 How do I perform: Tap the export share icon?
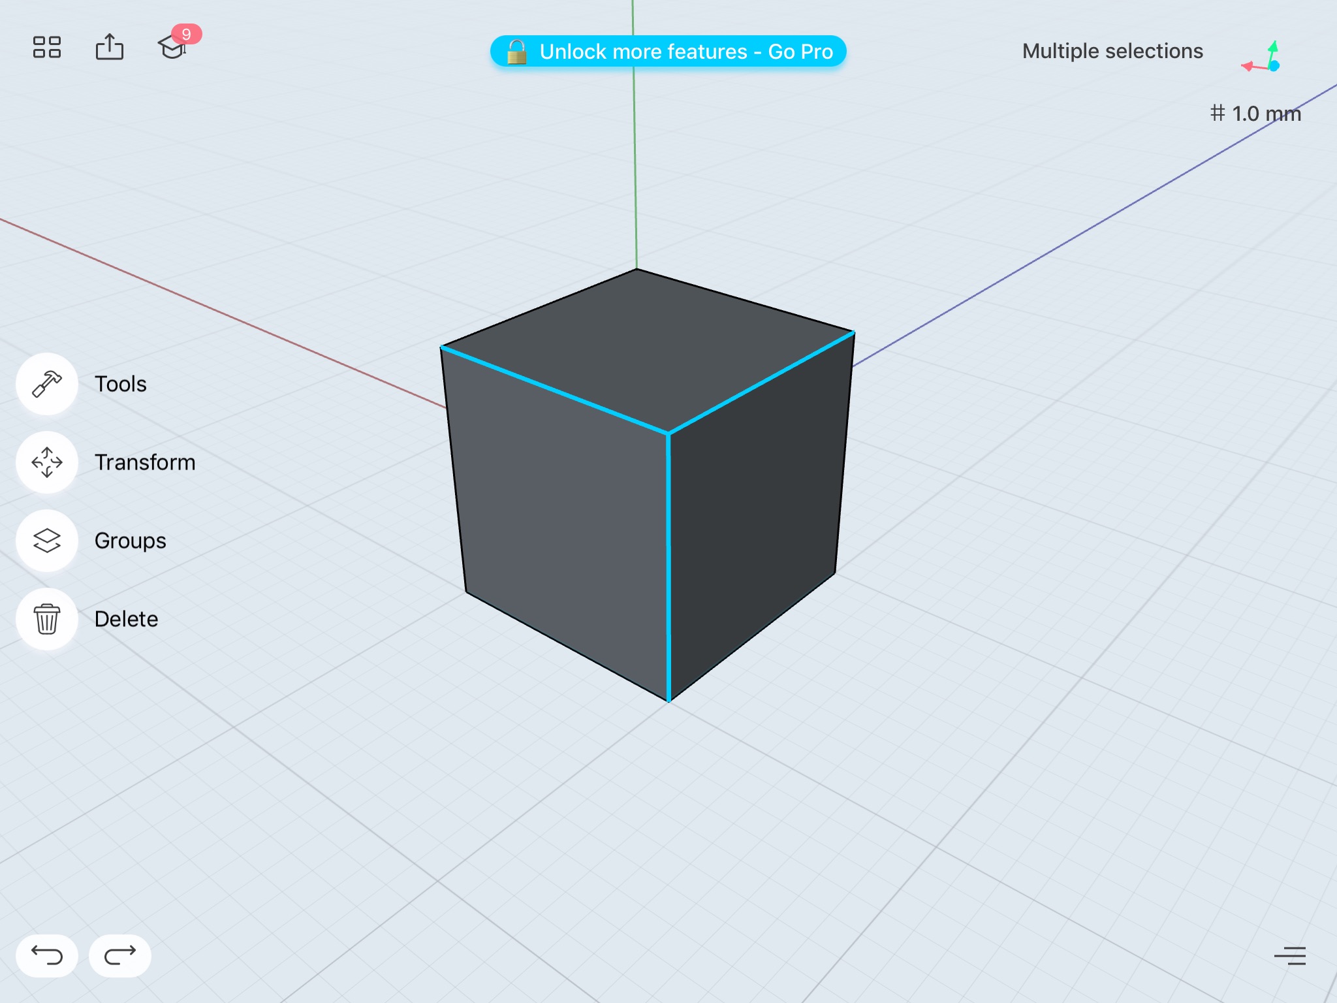[x=110, y=47]
